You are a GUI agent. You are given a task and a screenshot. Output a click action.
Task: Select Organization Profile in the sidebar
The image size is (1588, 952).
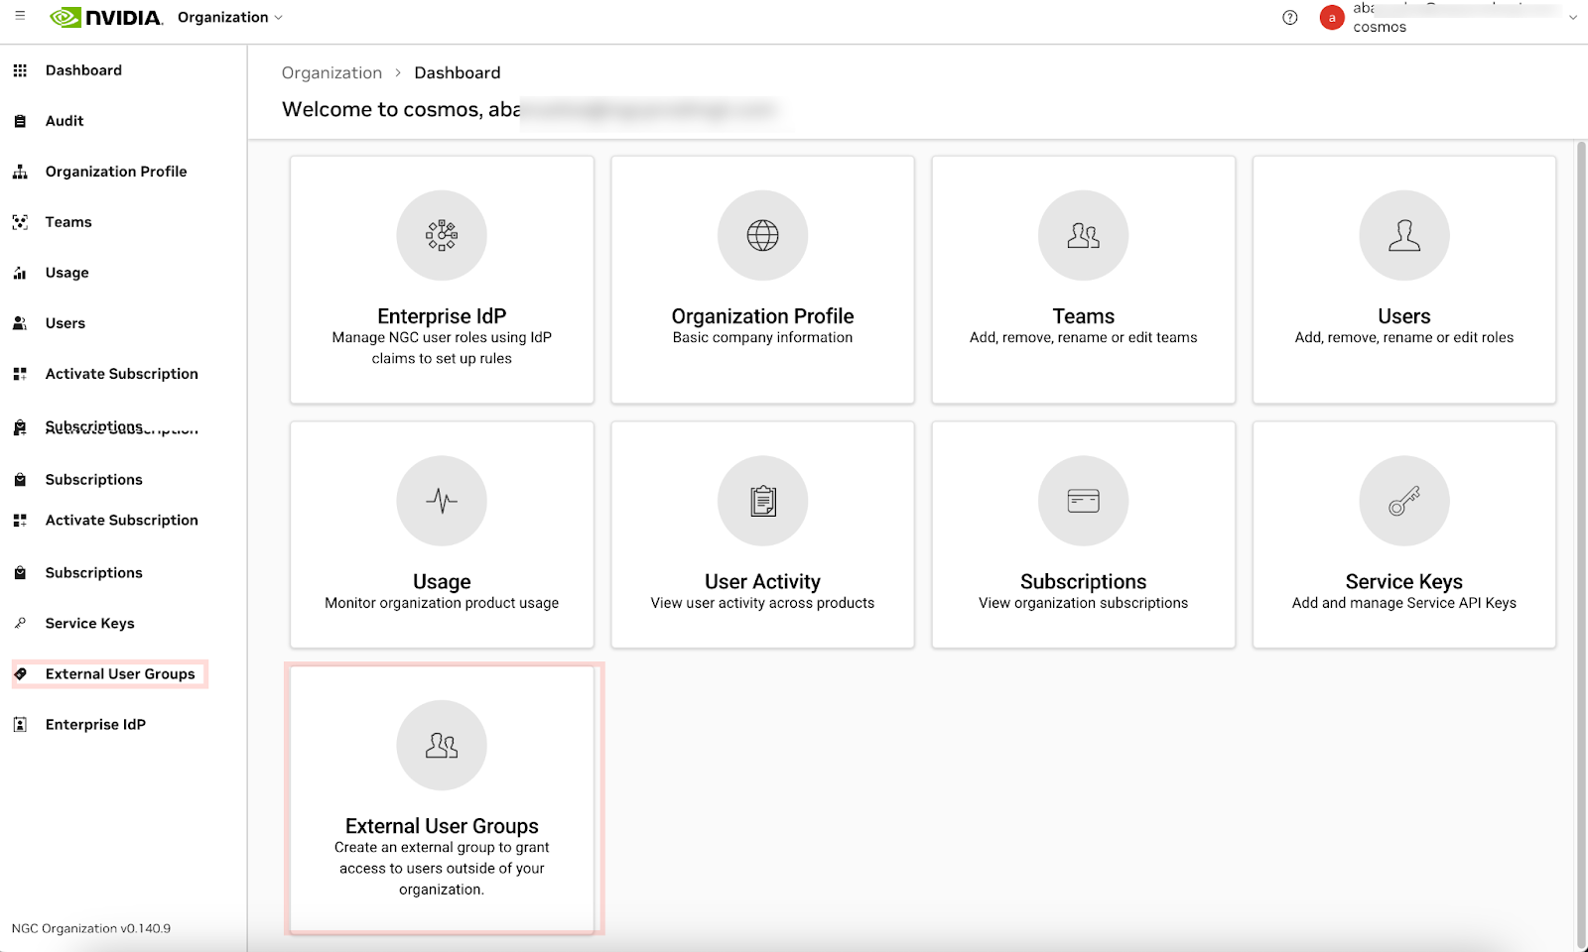point(116,172)
